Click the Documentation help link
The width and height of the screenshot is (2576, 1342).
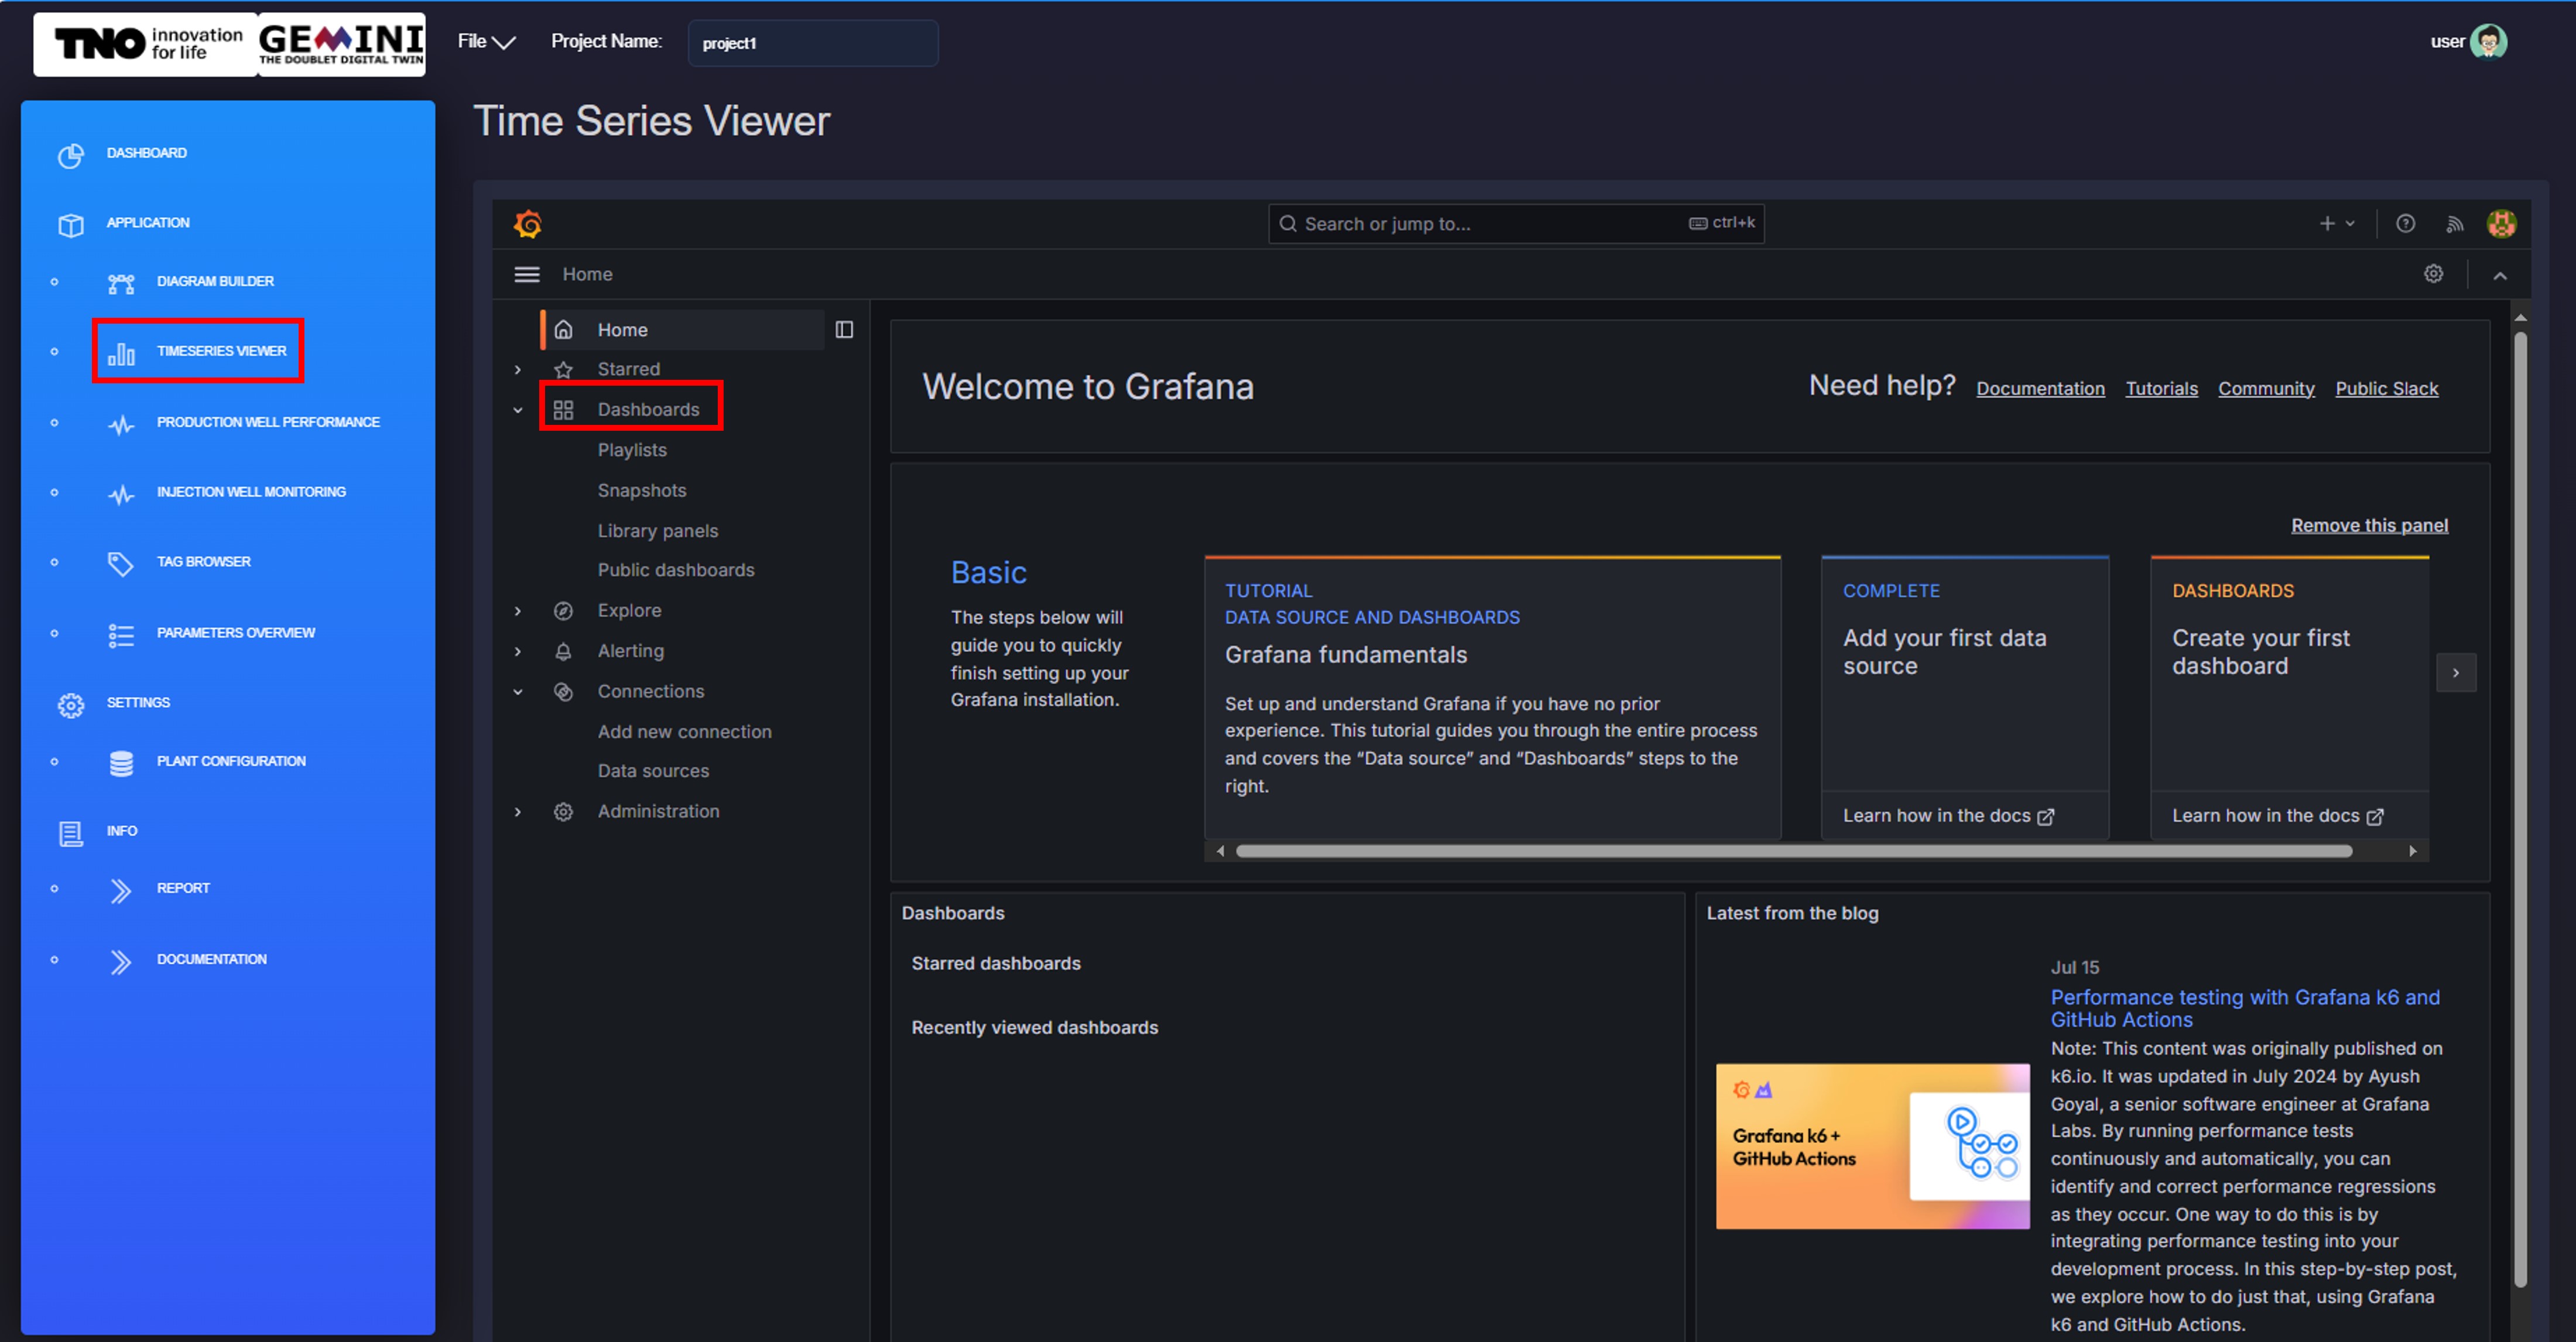(2039, 389)
